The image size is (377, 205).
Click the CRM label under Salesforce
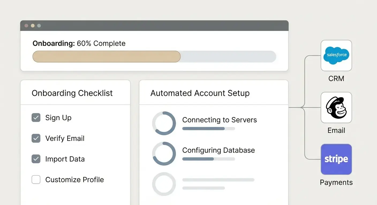(336, 78)
